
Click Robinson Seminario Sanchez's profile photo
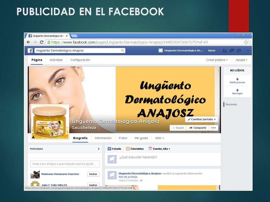pos(35,174)
